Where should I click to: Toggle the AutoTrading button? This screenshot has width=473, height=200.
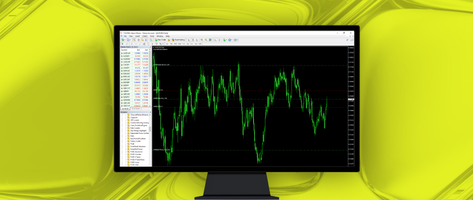pyautogui.click(x=178, y=40)
